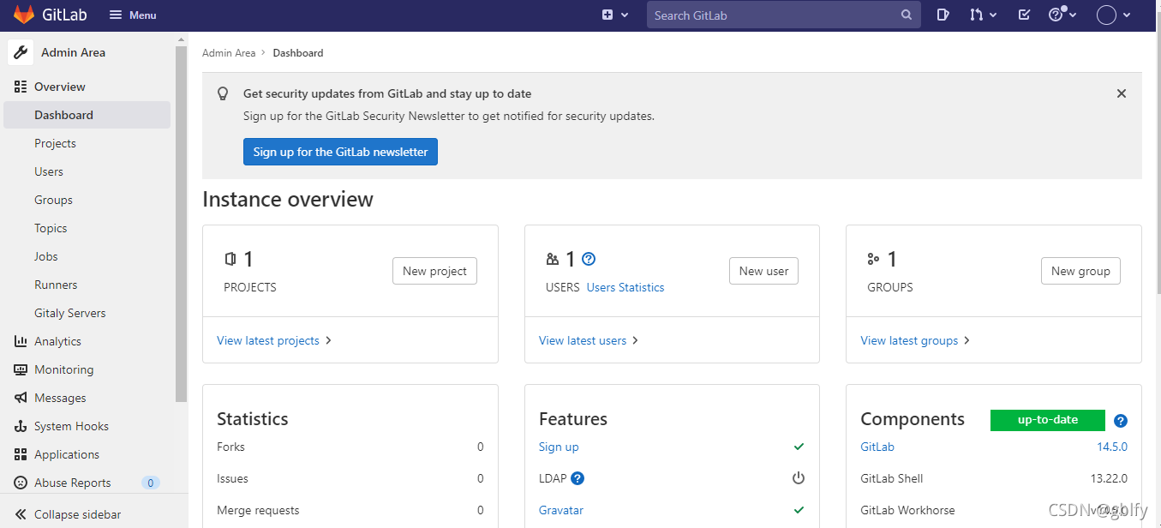
Task: Open the Menu hamburger dropdown
Action: (133, 15)
